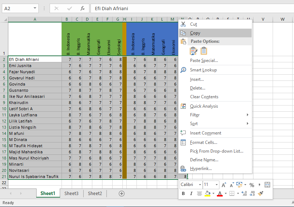Apply Percent Style to selection
Screen dimensions: 294x207
tap(252, 185)
